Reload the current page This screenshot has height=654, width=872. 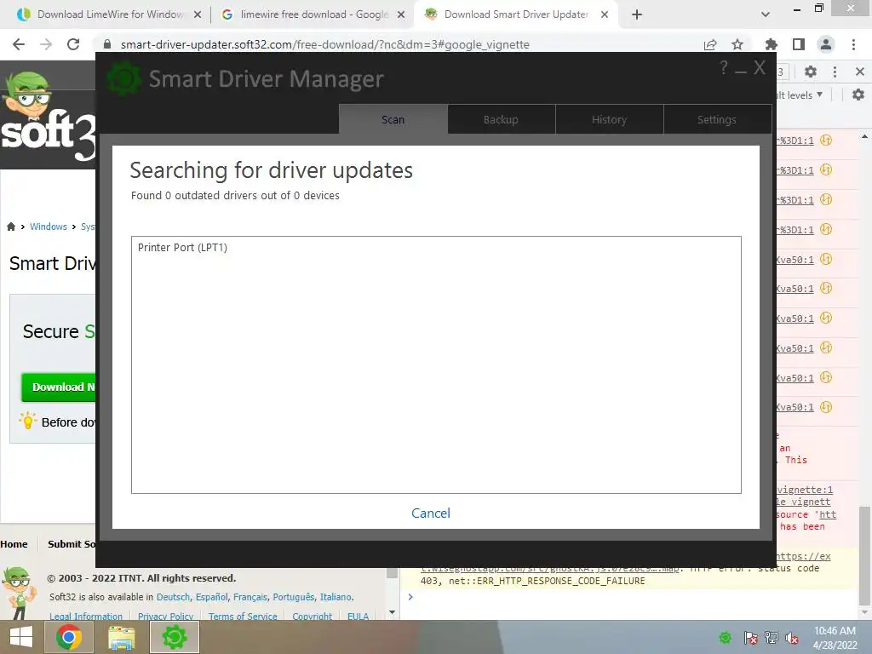coord(73,44)
